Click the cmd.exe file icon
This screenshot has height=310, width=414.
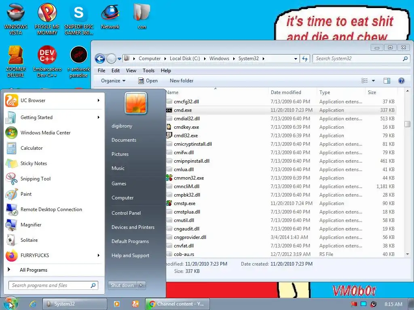click(x=169, y=110)
